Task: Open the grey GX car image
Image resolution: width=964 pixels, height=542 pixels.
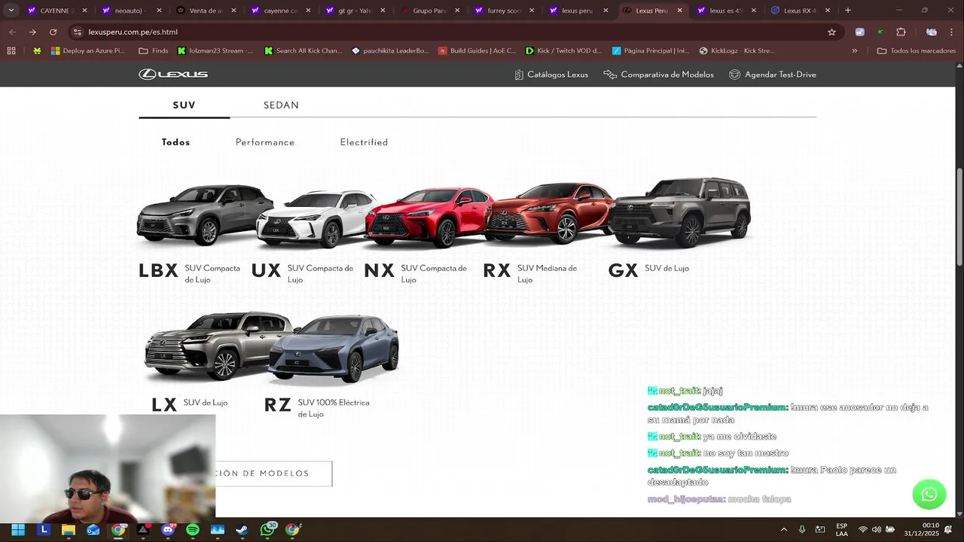Action: 680,212
